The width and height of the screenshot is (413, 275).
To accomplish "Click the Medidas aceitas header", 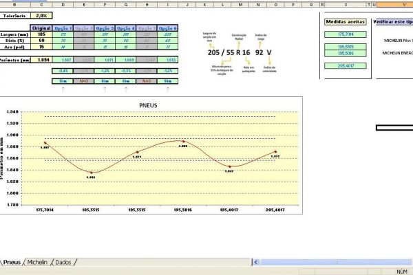I will 345,21.
